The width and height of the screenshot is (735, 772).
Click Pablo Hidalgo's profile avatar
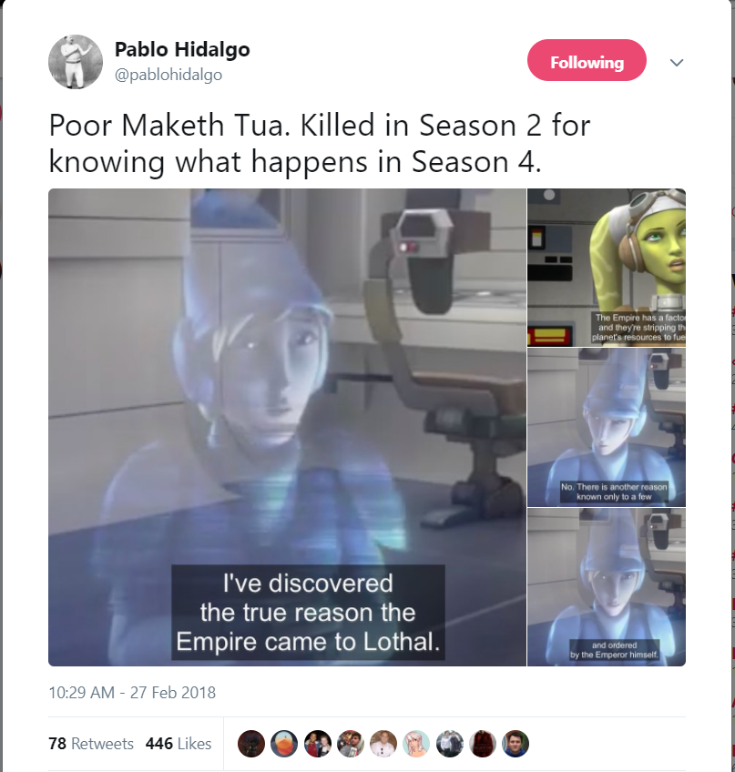(x=76, y=62)
